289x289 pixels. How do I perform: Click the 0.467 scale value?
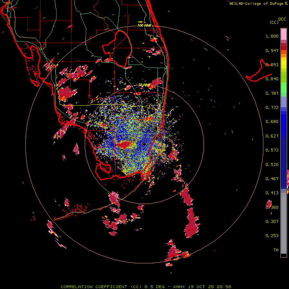click(x=272, y=179)
